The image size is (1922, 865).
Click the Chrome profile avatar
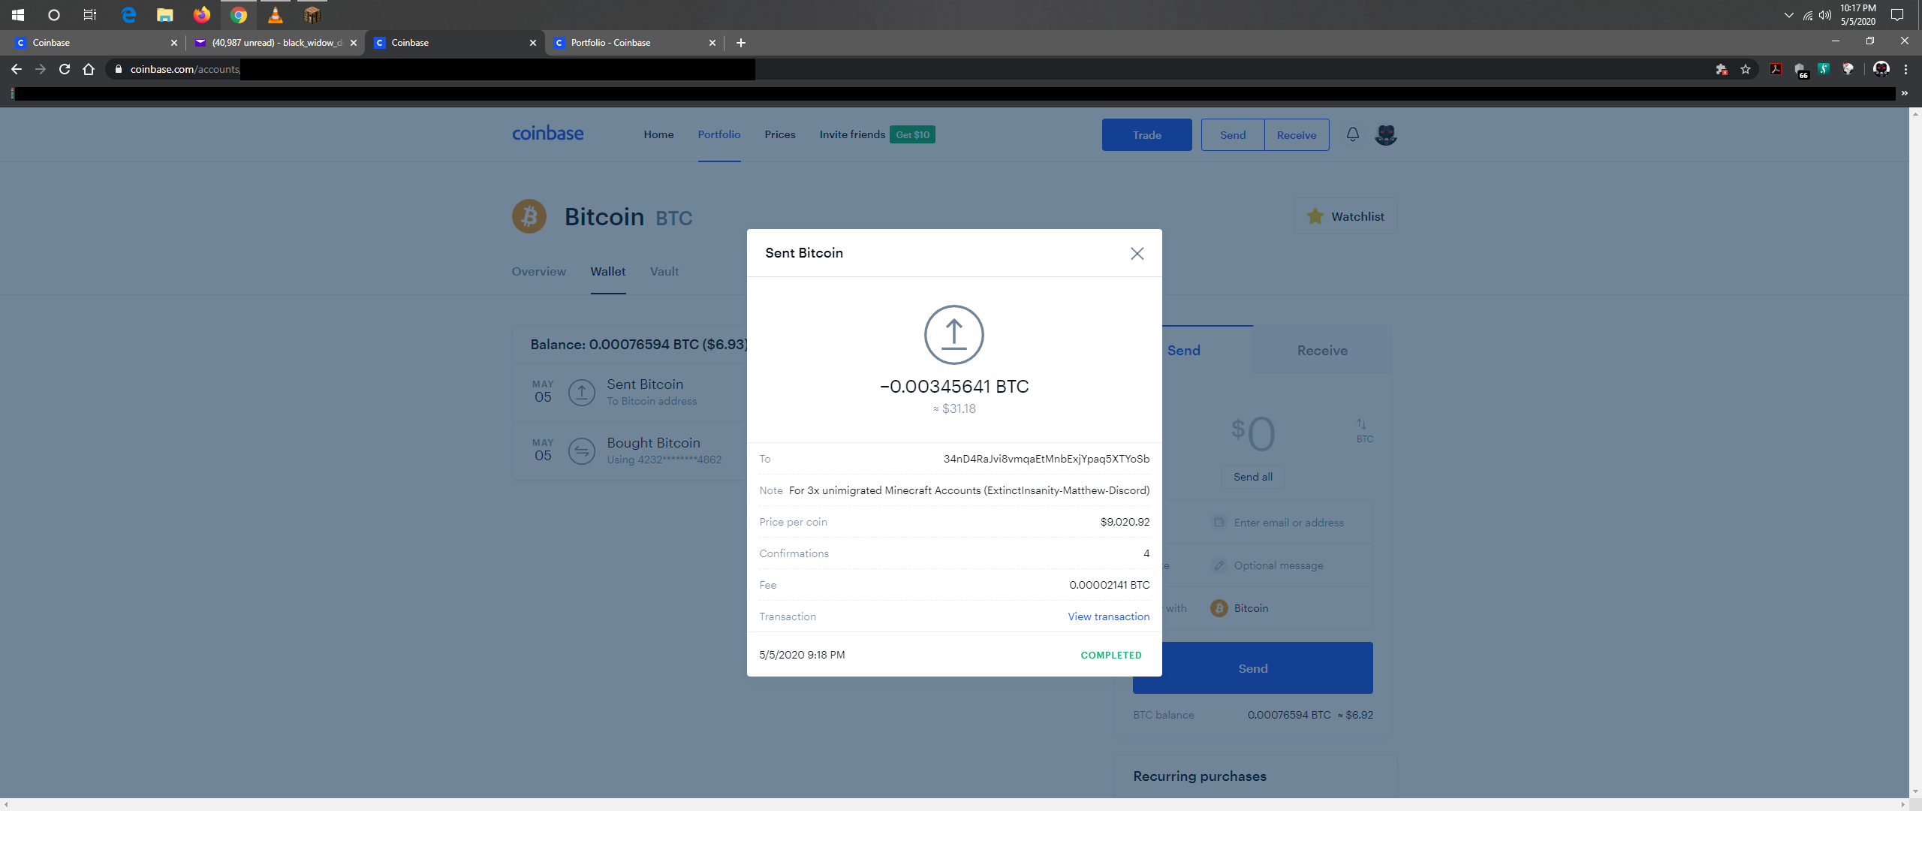(x=1881, y=69)
